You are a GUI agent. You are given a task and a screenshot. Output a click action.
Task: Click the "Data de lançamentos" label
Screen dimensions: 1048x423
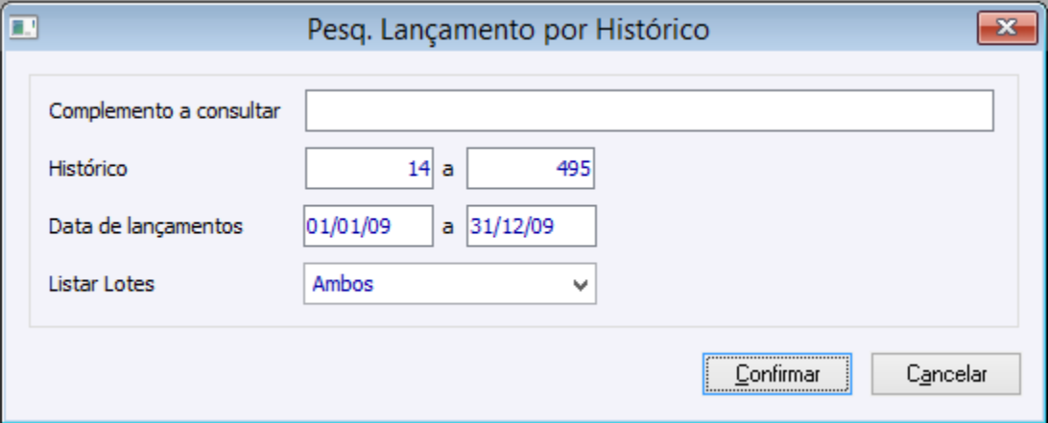tap(146, 227)
